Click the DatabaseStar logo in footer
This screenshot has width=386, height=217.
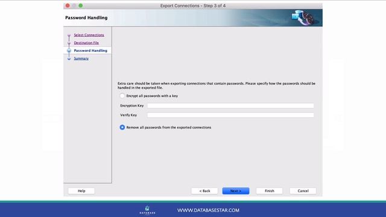[x=147, y=210]
